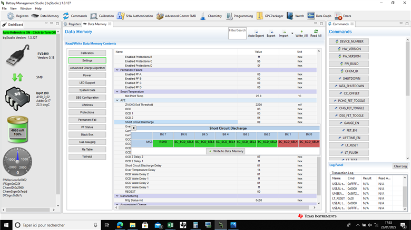This screenshot has width=411, height=230.
Task: Collapse the Smart Temperature group
Action: 117,92
